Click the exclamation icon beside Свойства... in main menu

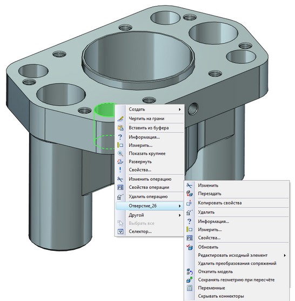tap(120, 170)
